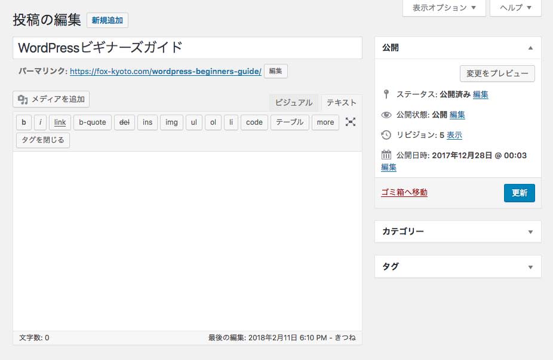553x360 pixels.
Task: Insert inserted-text tag with ins button
Action: click(x=148, y=122)
